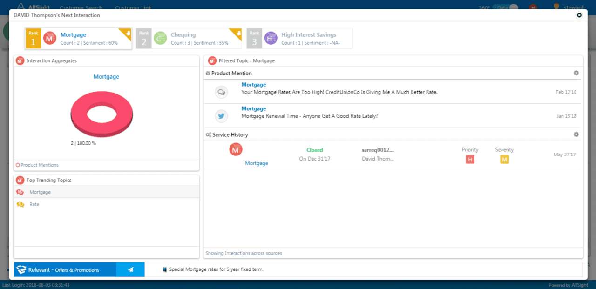596x289 pixels.
Task: Open the Mortgage link in Service History
Action: tap(256, 163)
